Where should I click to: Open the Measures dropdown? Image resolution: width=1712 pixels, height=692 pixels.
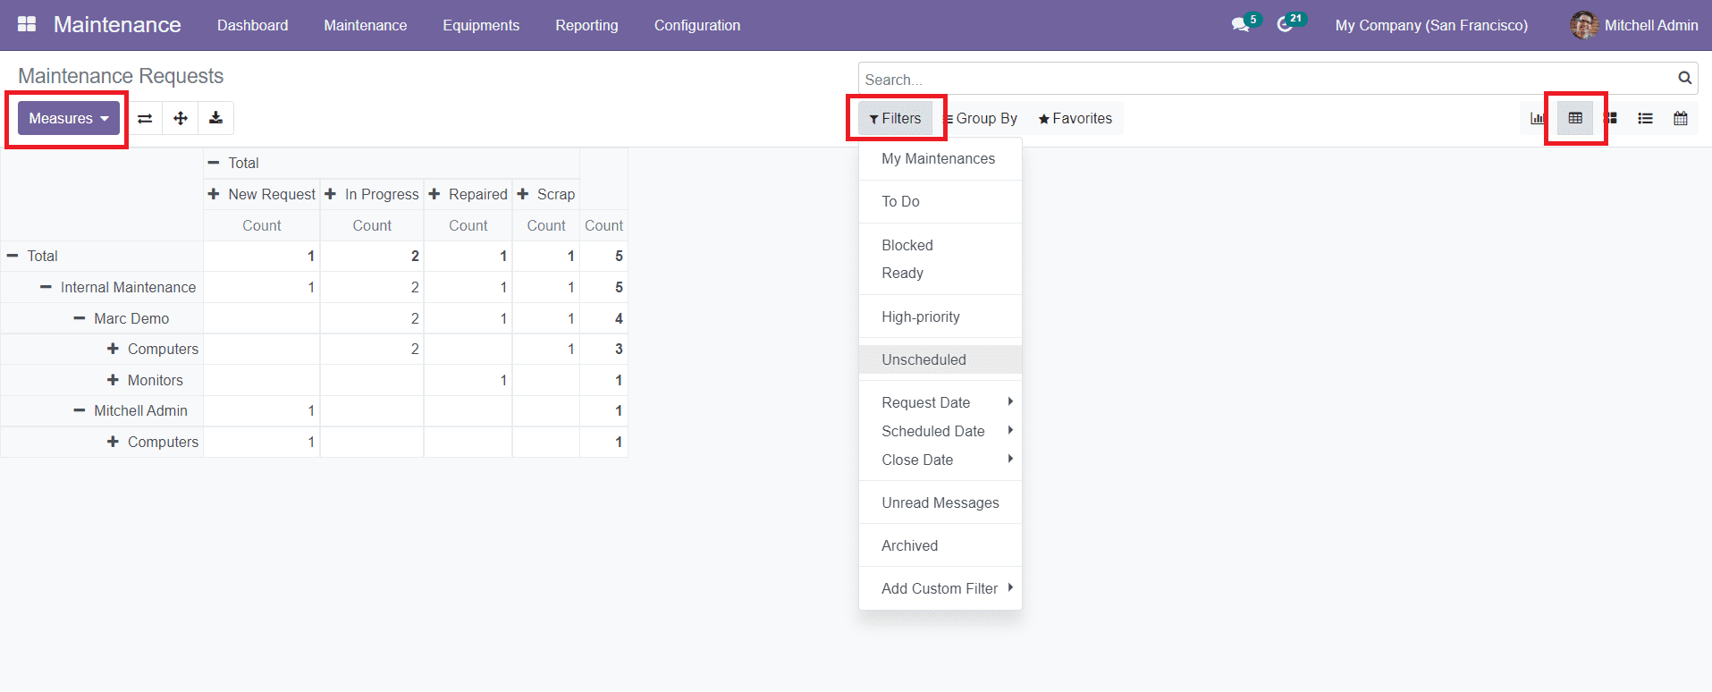point(69,118)
